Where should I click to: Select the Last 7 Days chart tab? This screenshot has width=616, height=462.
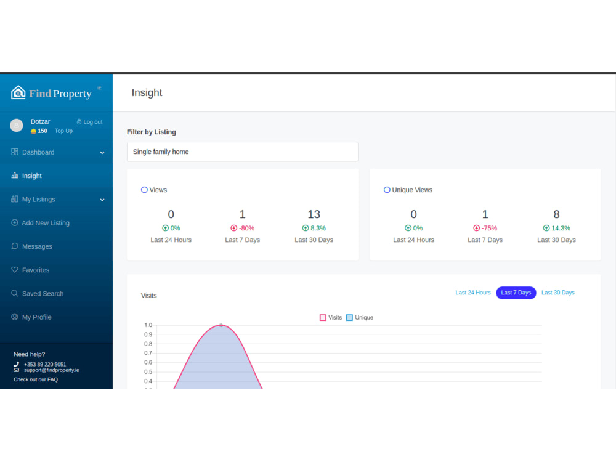516,293
